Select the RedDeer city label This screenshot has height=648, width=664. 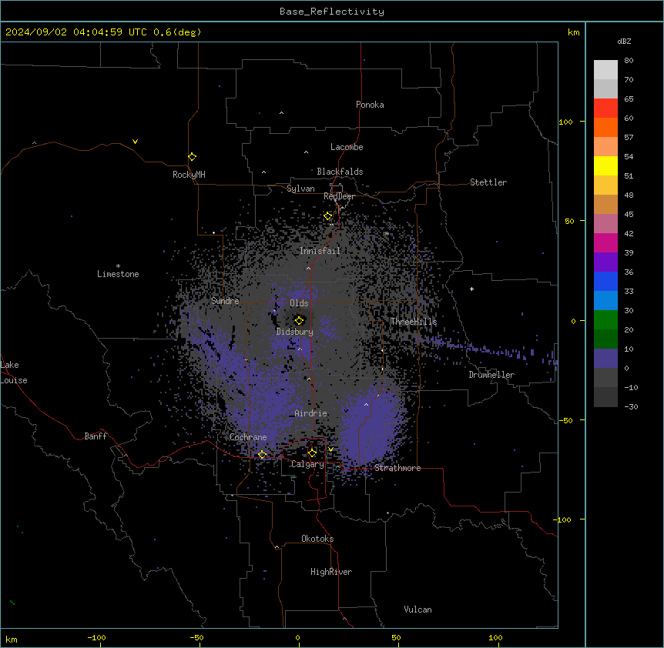point(339,196)
